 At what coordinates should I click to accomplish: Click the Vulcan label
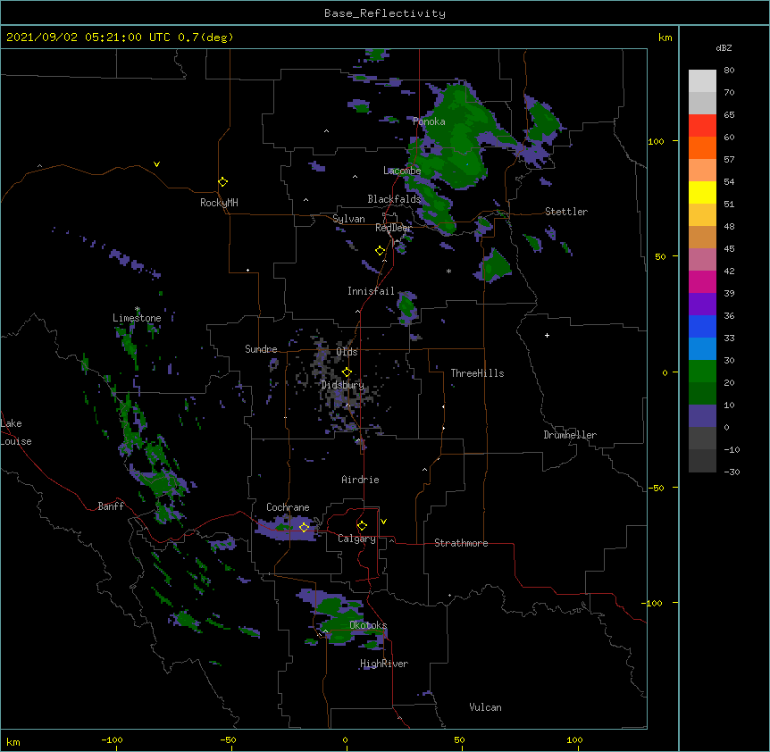click(485, 707)
